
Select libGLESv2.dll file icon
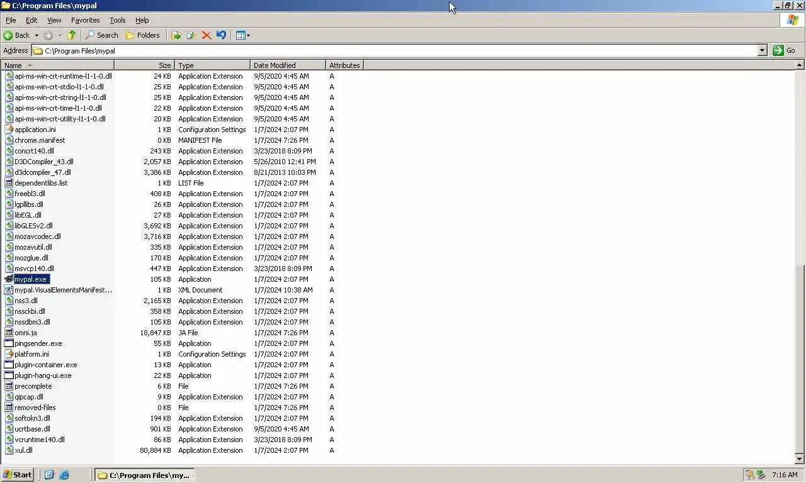[x=9, y=226]
